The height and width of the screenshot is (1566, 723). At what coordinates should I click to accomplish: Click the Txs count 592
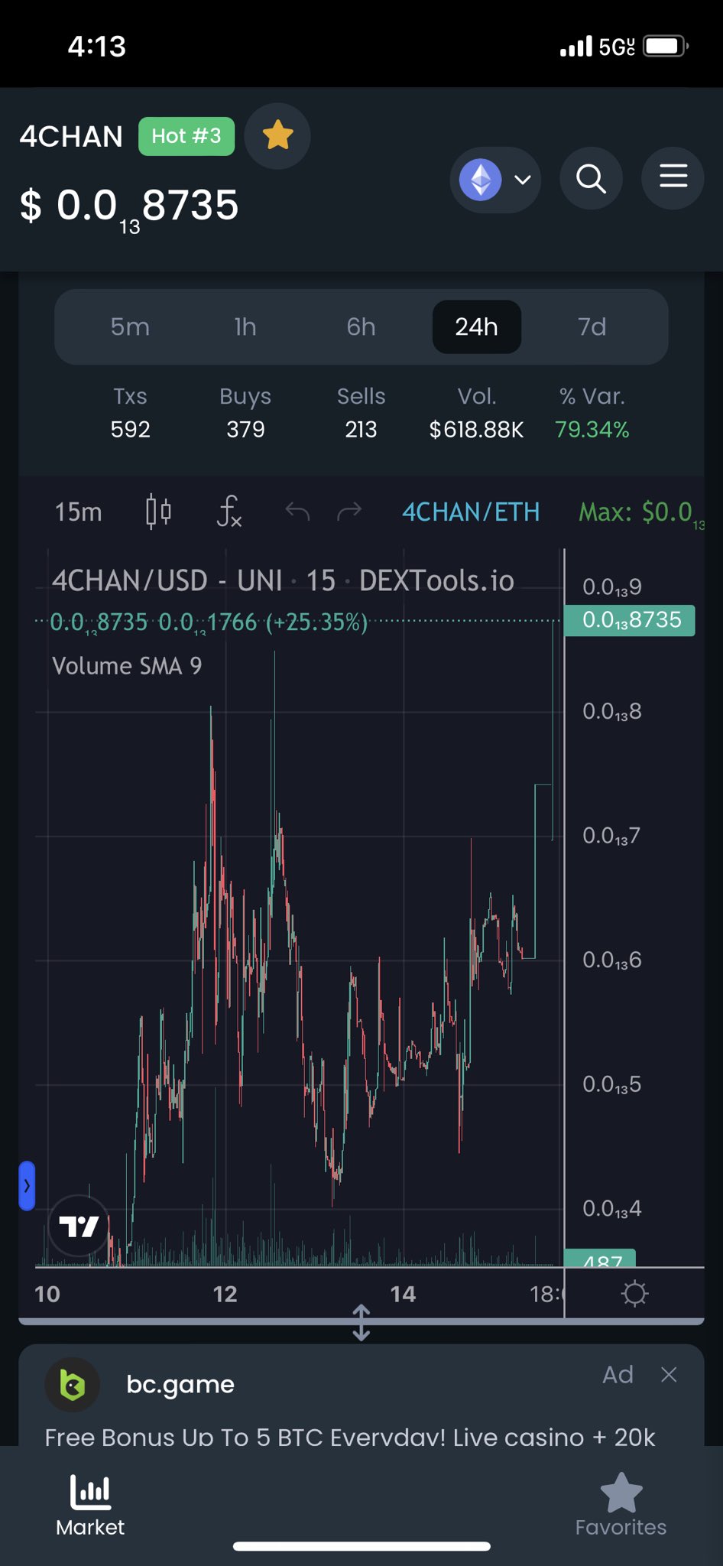(130, 430)
